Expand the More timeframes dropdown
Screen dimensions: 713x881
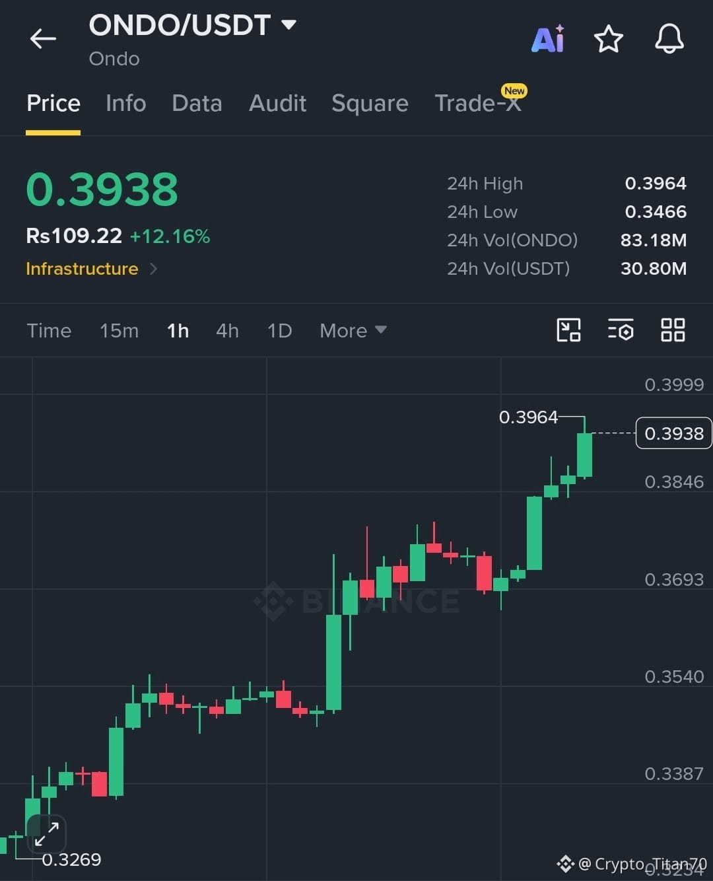(x=353, y=330)
